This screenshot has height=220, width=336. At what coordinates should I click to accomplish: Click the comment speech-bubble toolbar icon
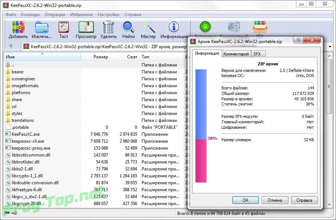234,27
